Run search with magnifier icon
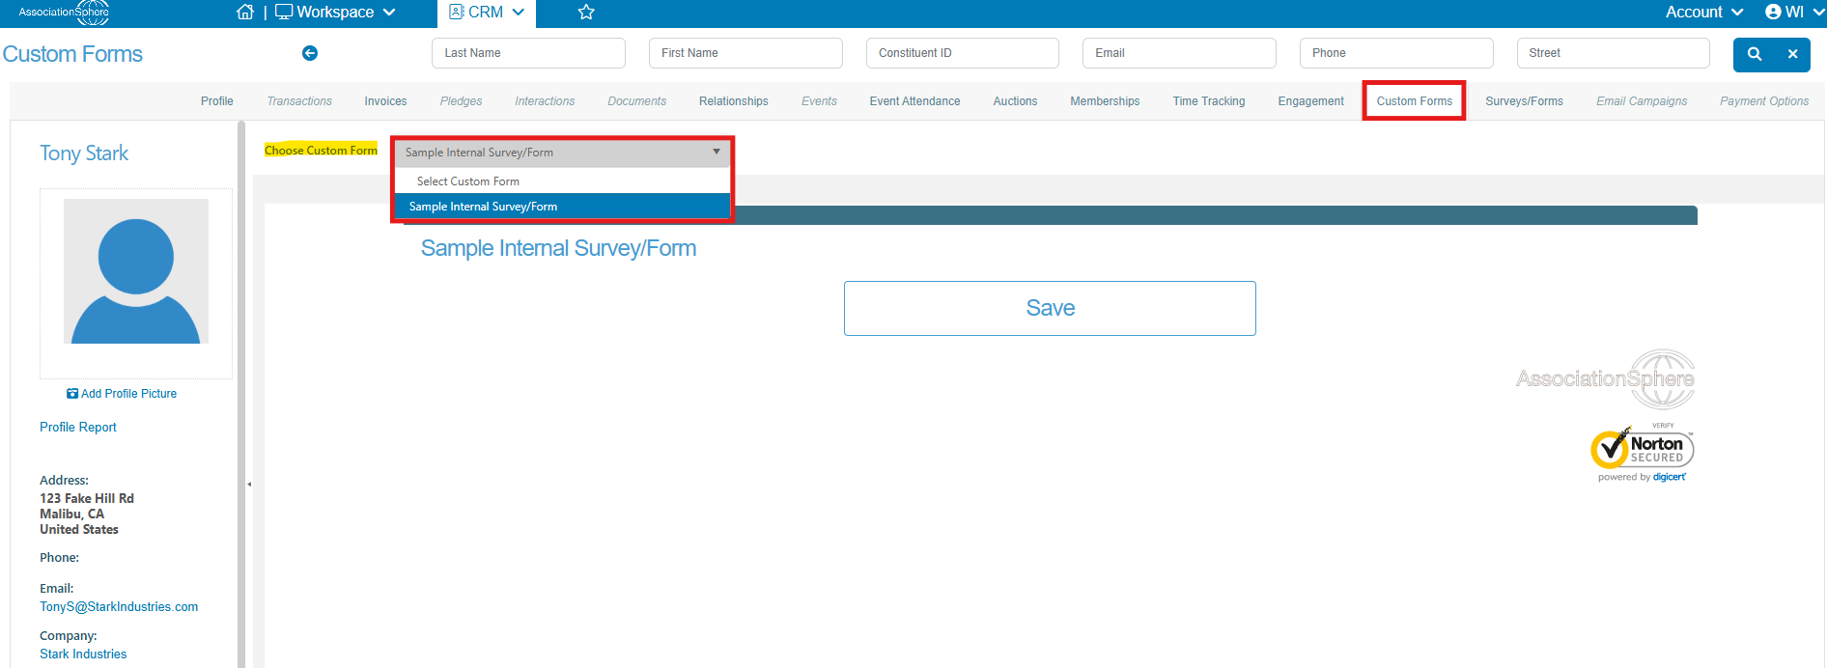This screenshot has width=1827, height=668. click(1755, 54)
